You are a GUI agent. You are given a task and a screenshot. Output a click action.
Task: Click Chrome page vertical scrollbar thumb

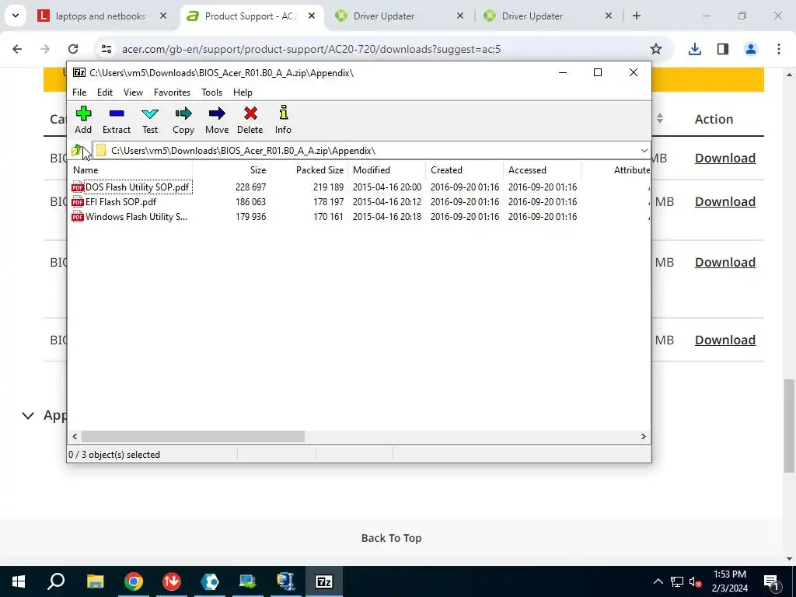[x=789, y=425]
